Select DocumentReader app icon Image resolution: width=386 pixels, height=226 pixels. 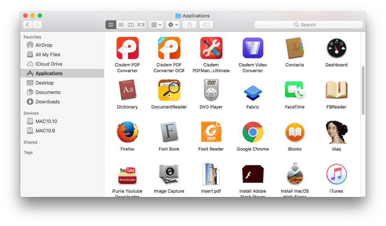click(169, 90)
